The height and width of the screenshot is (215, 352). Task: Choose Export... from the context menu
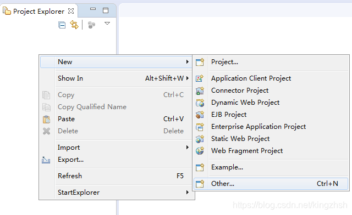tap(116, 160)
